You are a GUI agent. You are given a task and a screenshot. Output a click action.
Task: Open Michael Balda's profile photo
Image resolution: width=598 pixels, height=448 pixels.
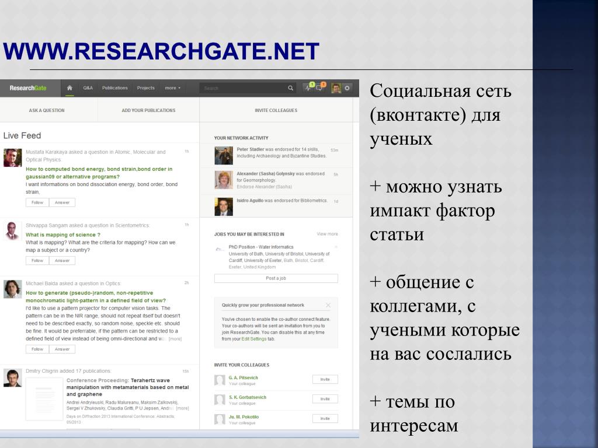(13, 289)
